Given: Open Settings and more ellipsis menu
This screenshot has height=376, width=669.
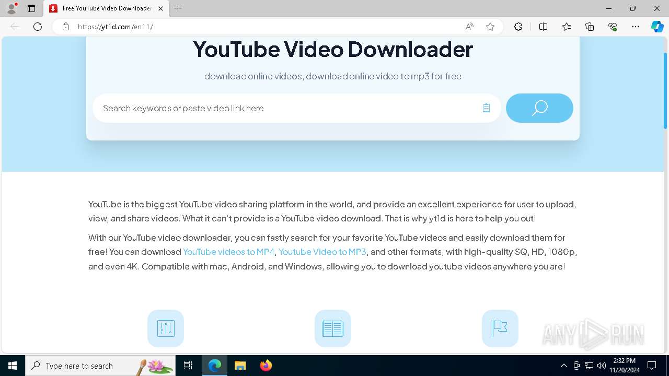Looking at the screenshot, I should [636, 27].
